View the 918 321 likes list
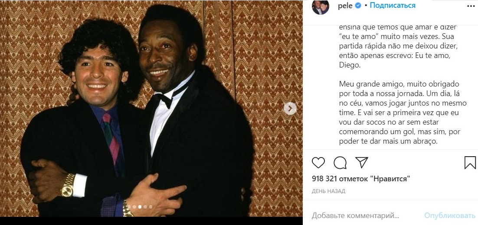This screenshot has height=225, width=478. pyautogui.click(x=361, y=178)
